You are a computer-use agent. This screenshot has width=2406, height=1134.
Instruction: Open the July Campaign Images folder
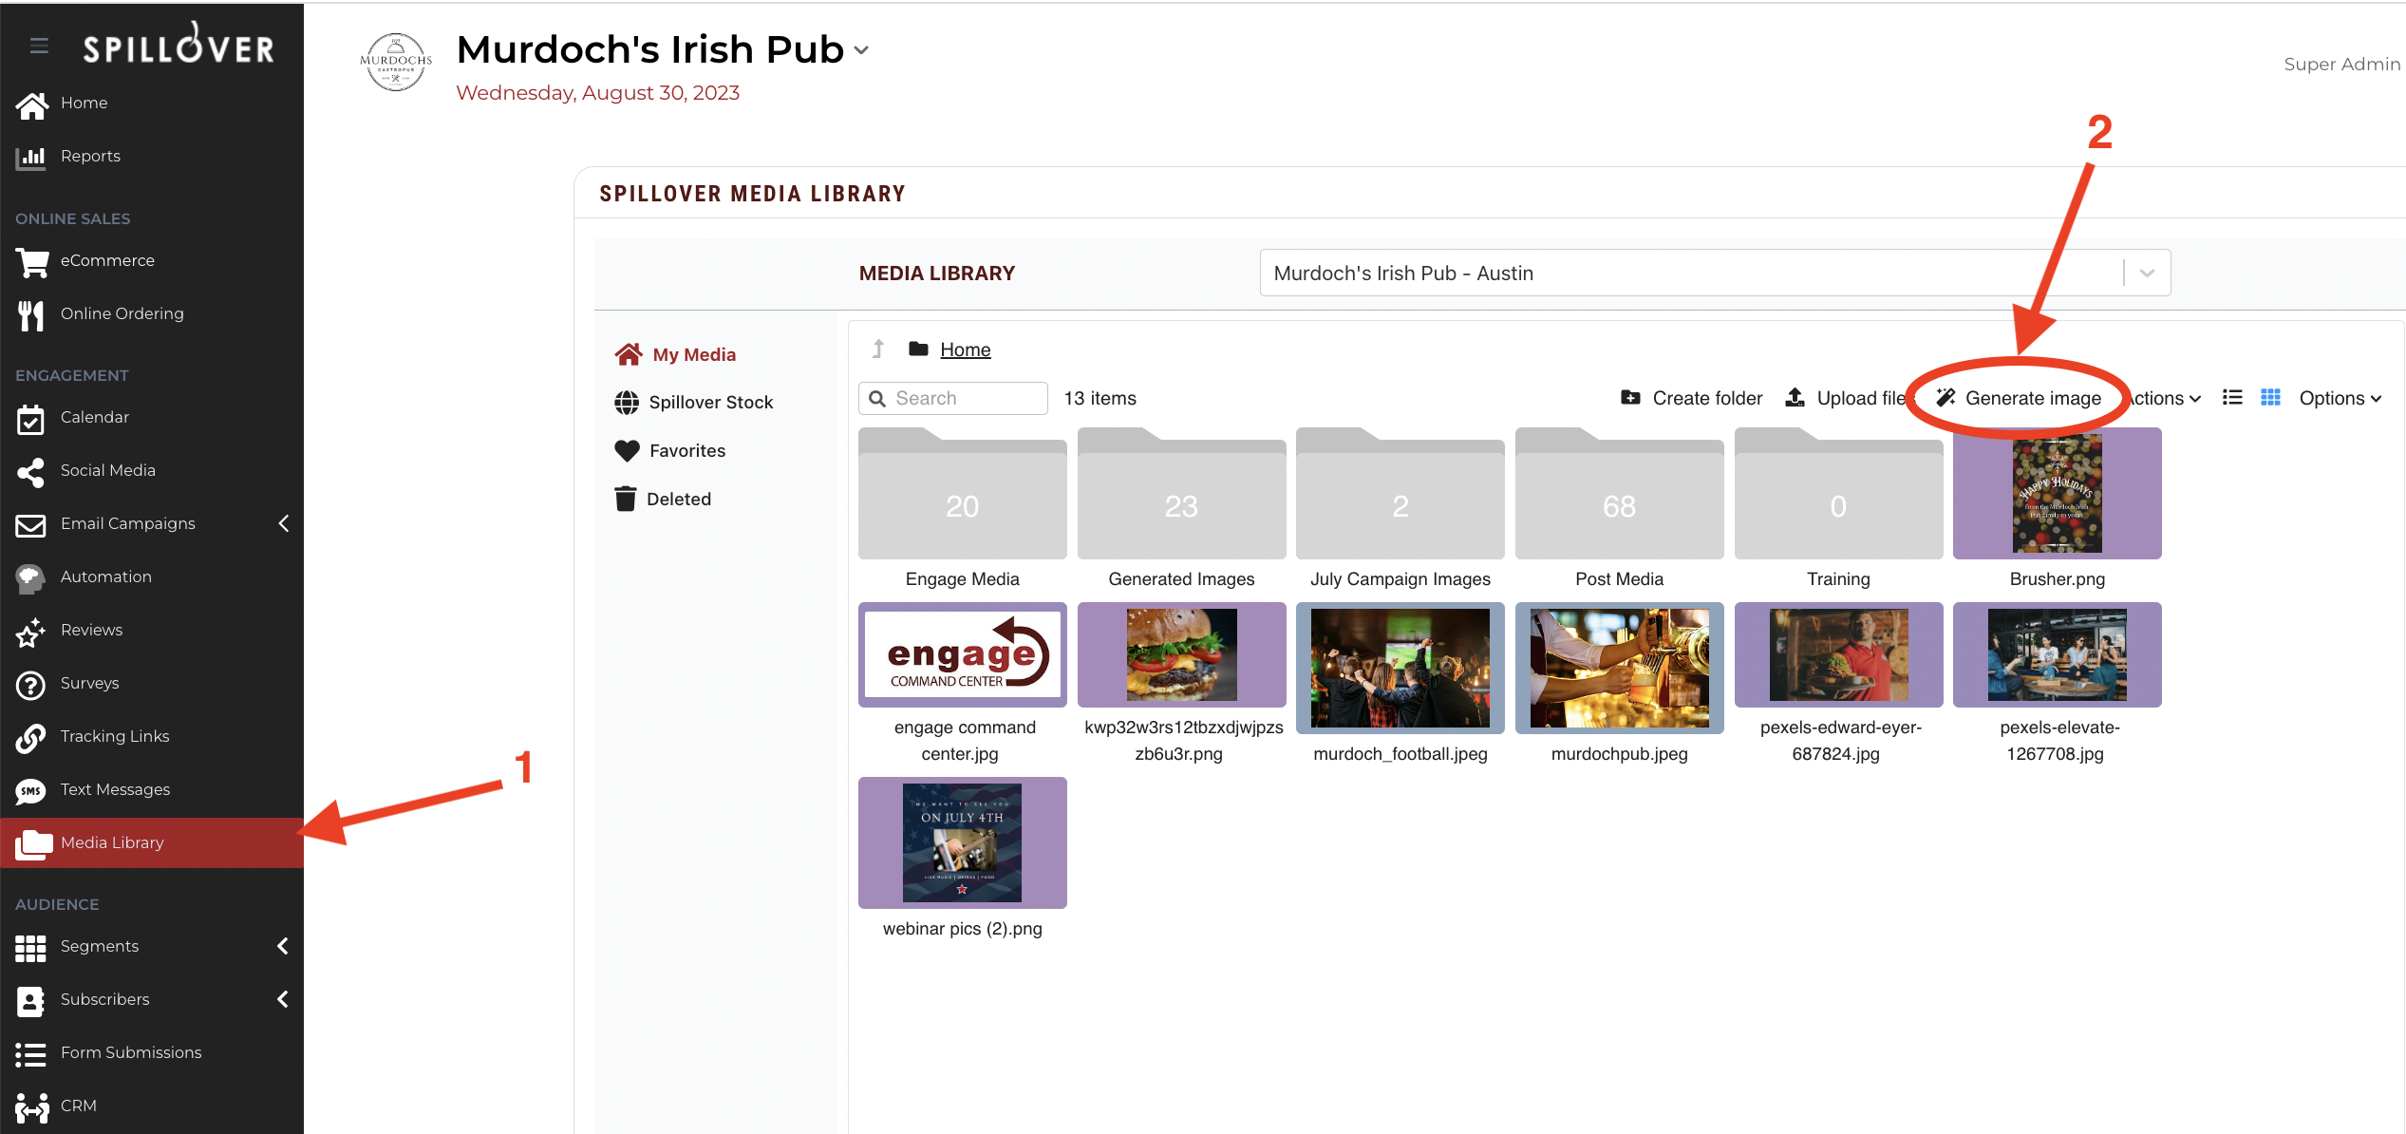(x=1400, y=494)
